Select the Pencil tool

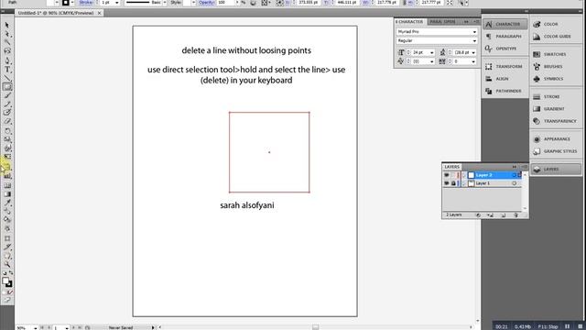(x=7, y=104)
